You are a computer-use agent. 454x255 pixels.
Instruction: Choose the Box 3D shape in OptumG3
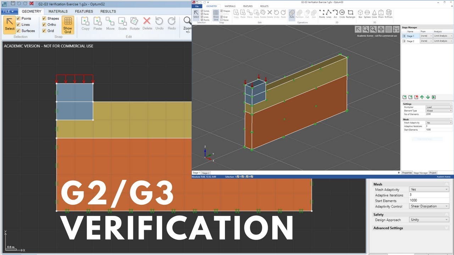(x=360, y=14)
